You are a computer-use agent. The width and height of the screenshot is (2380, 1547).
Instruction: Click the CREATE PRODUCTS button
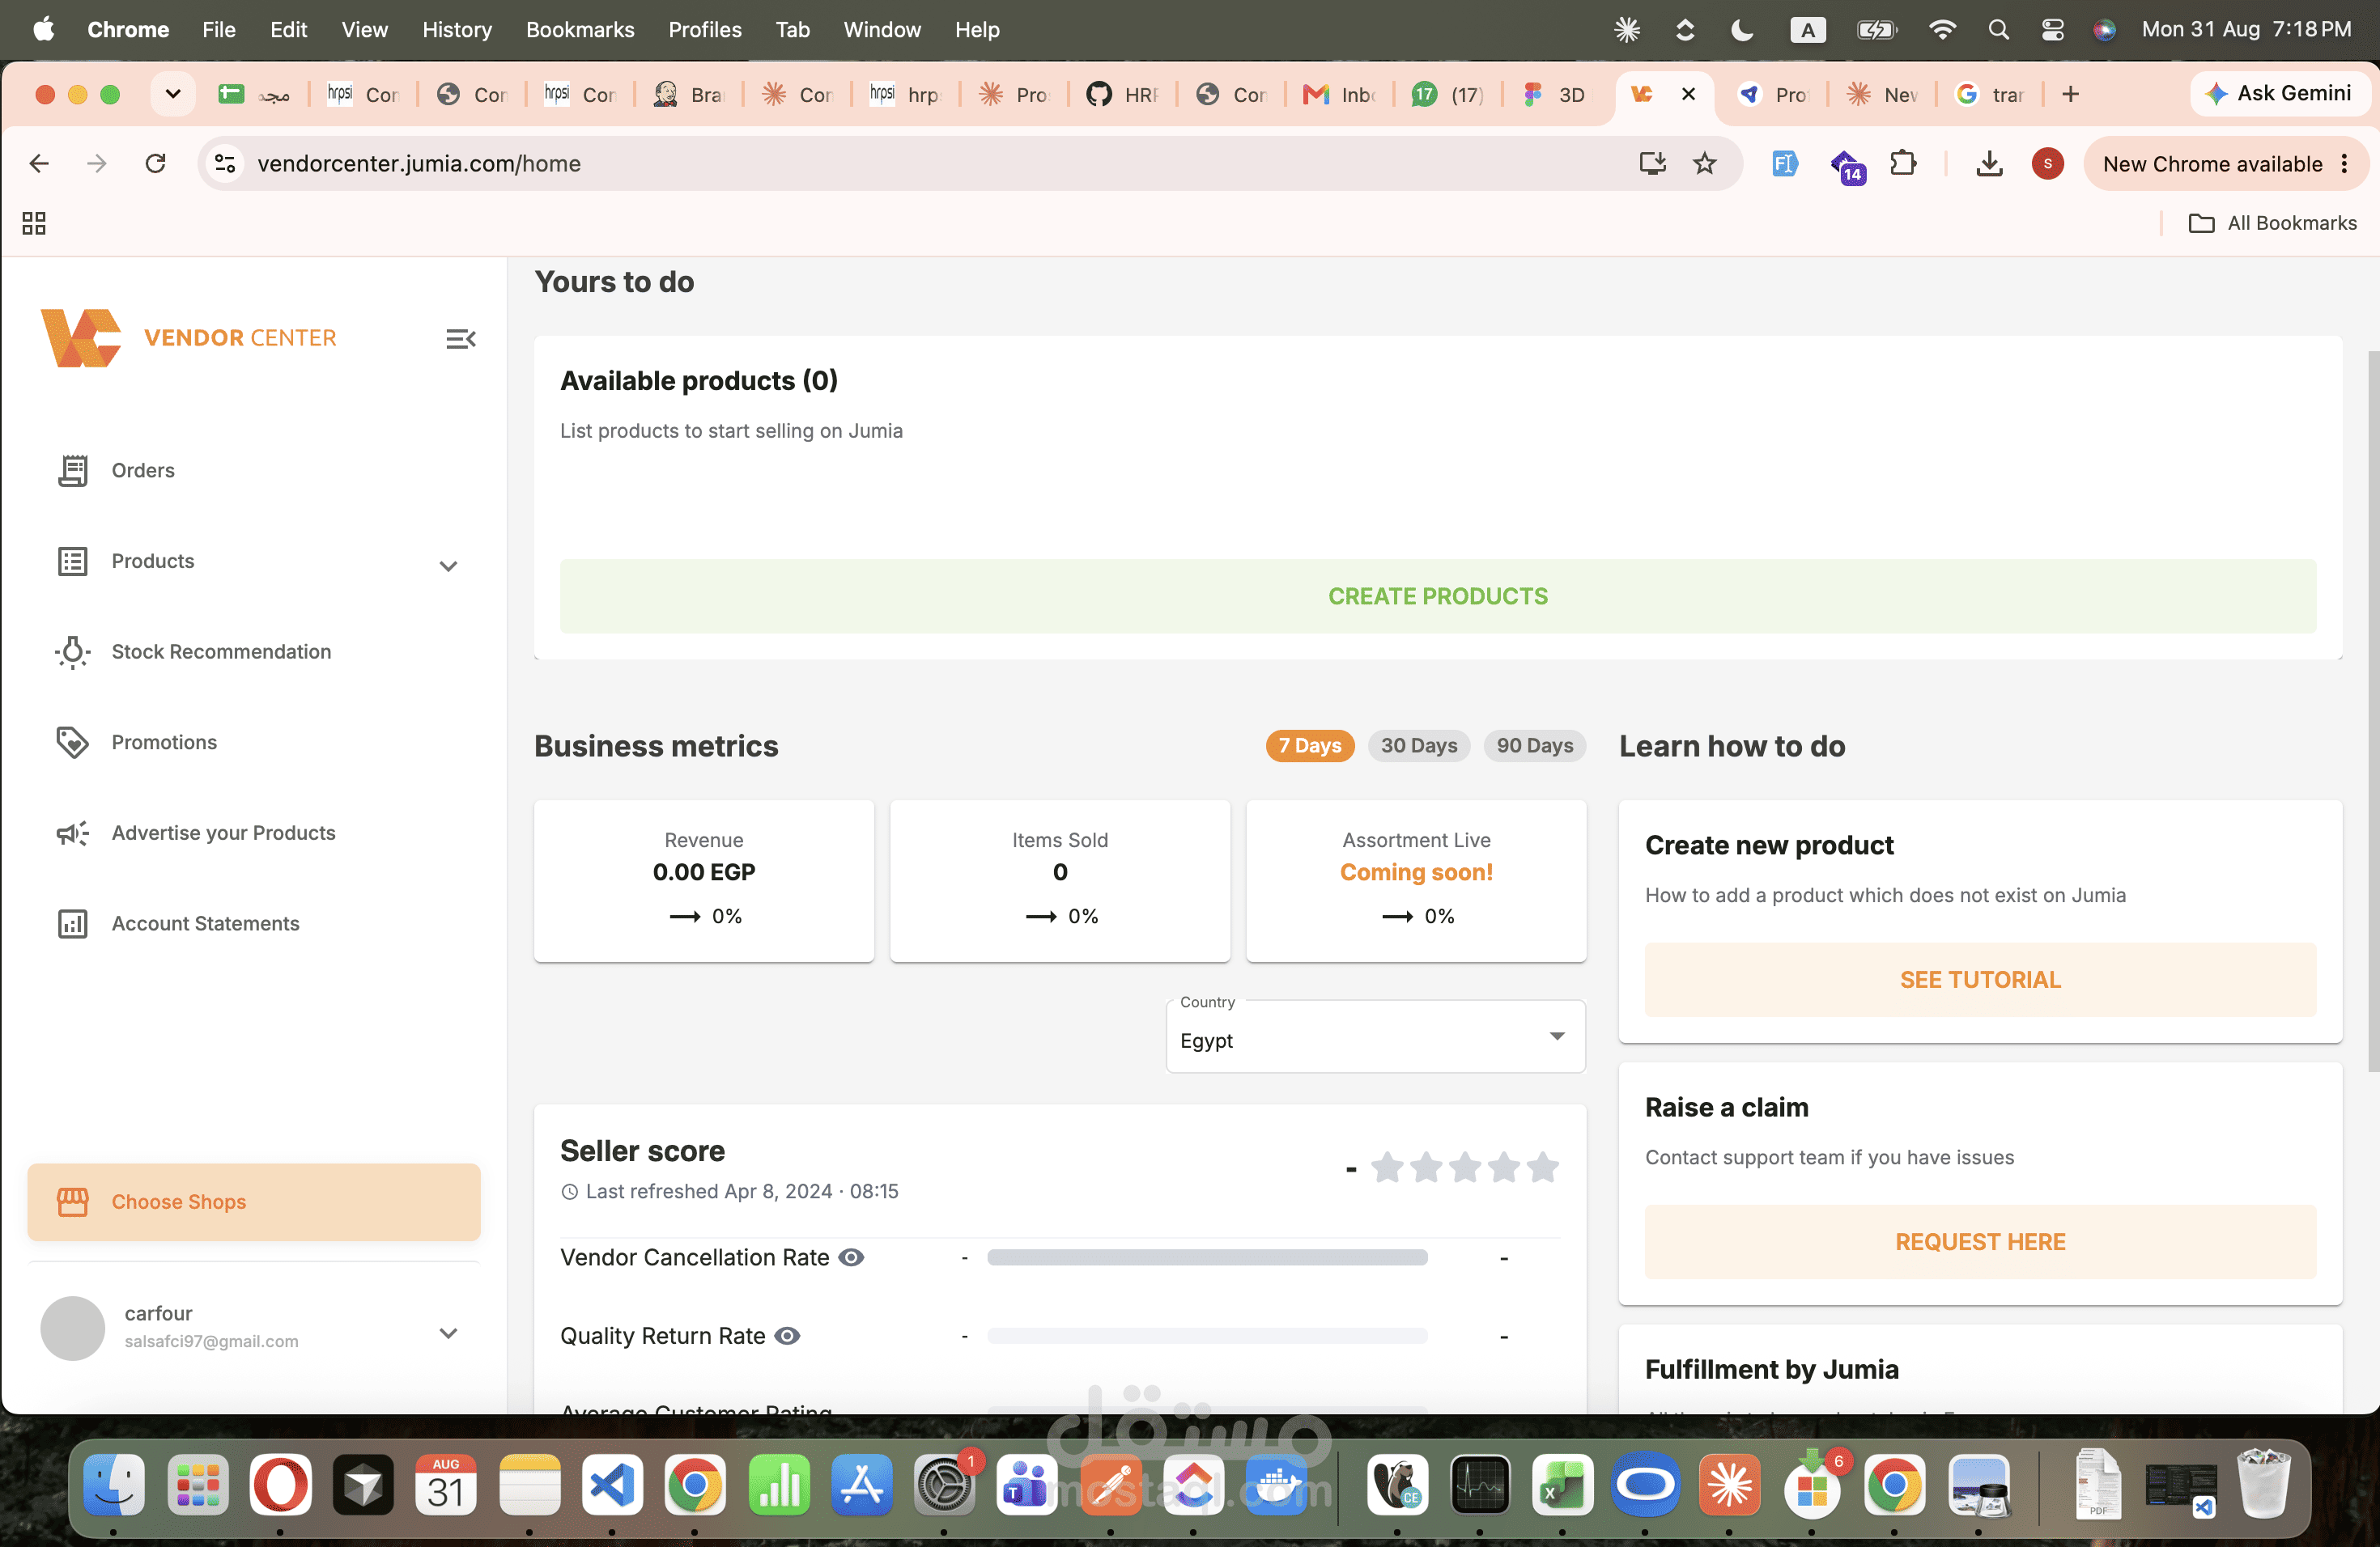pos(1438,595)
